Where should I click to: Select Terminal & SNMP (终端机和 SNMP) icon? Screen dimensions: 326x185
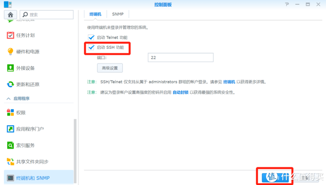(x=11, y=178)
